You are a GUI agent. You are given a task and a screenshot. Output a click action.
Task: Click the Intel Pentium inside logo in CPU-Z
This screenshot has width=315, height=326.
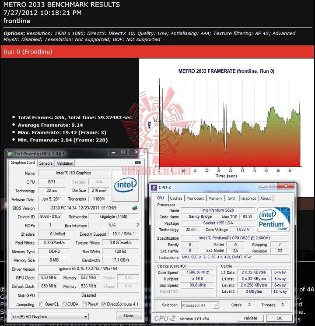[273, 220]
